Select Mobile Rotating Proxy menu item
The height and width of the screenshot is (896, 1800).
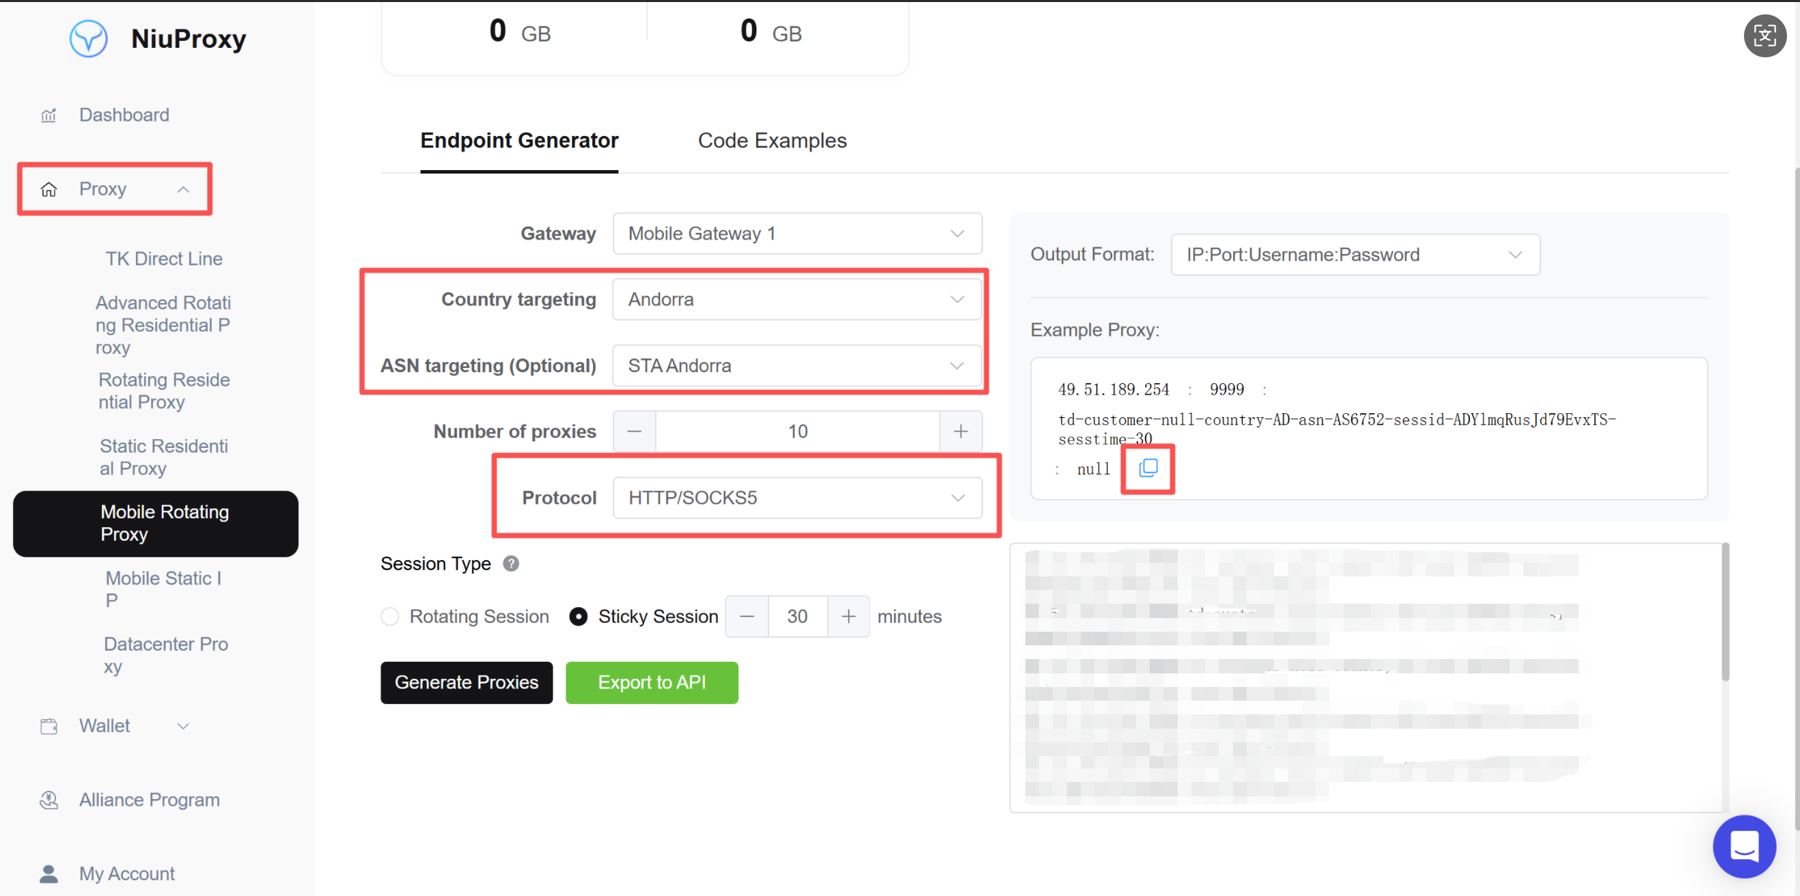tap(156, 524)
